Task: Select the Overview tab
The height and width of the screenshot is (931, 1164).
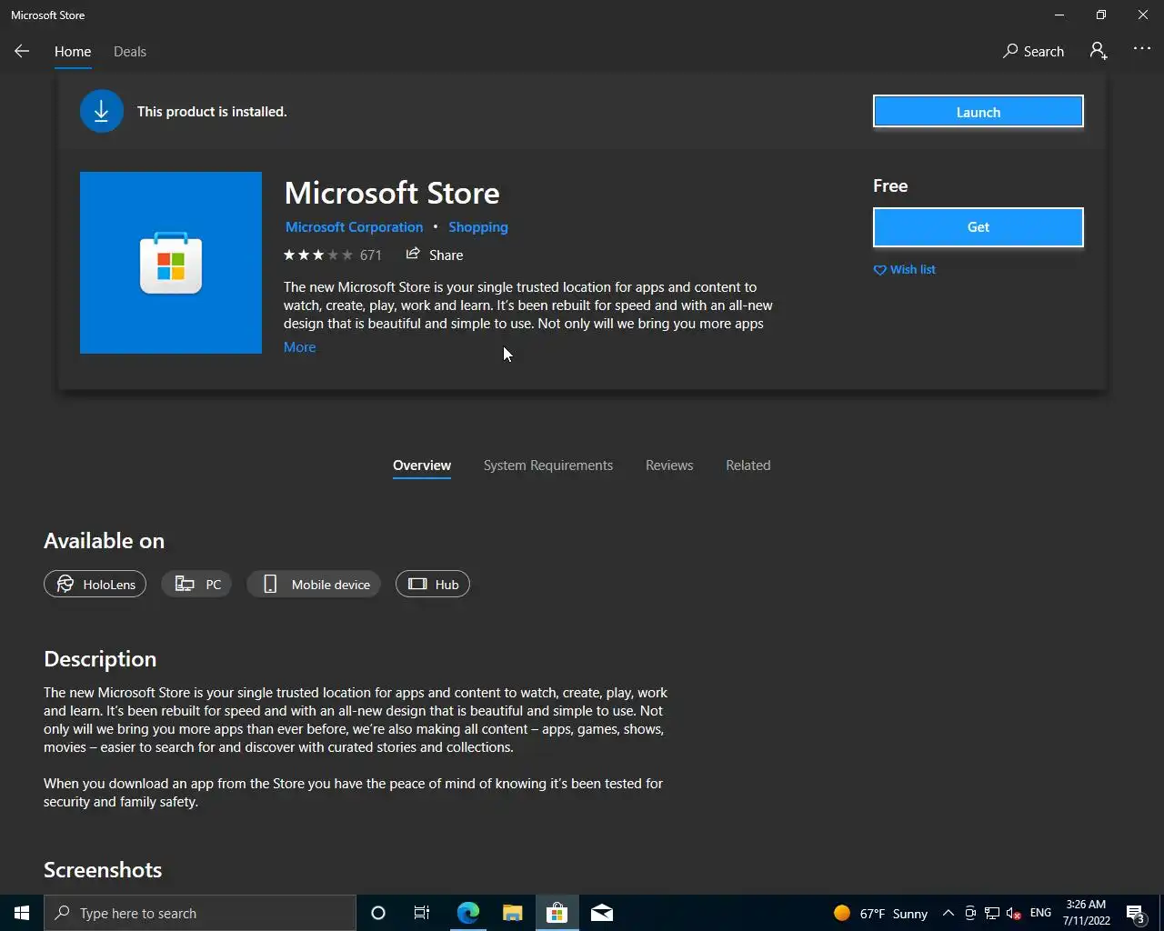Action: tap(422, 465)
